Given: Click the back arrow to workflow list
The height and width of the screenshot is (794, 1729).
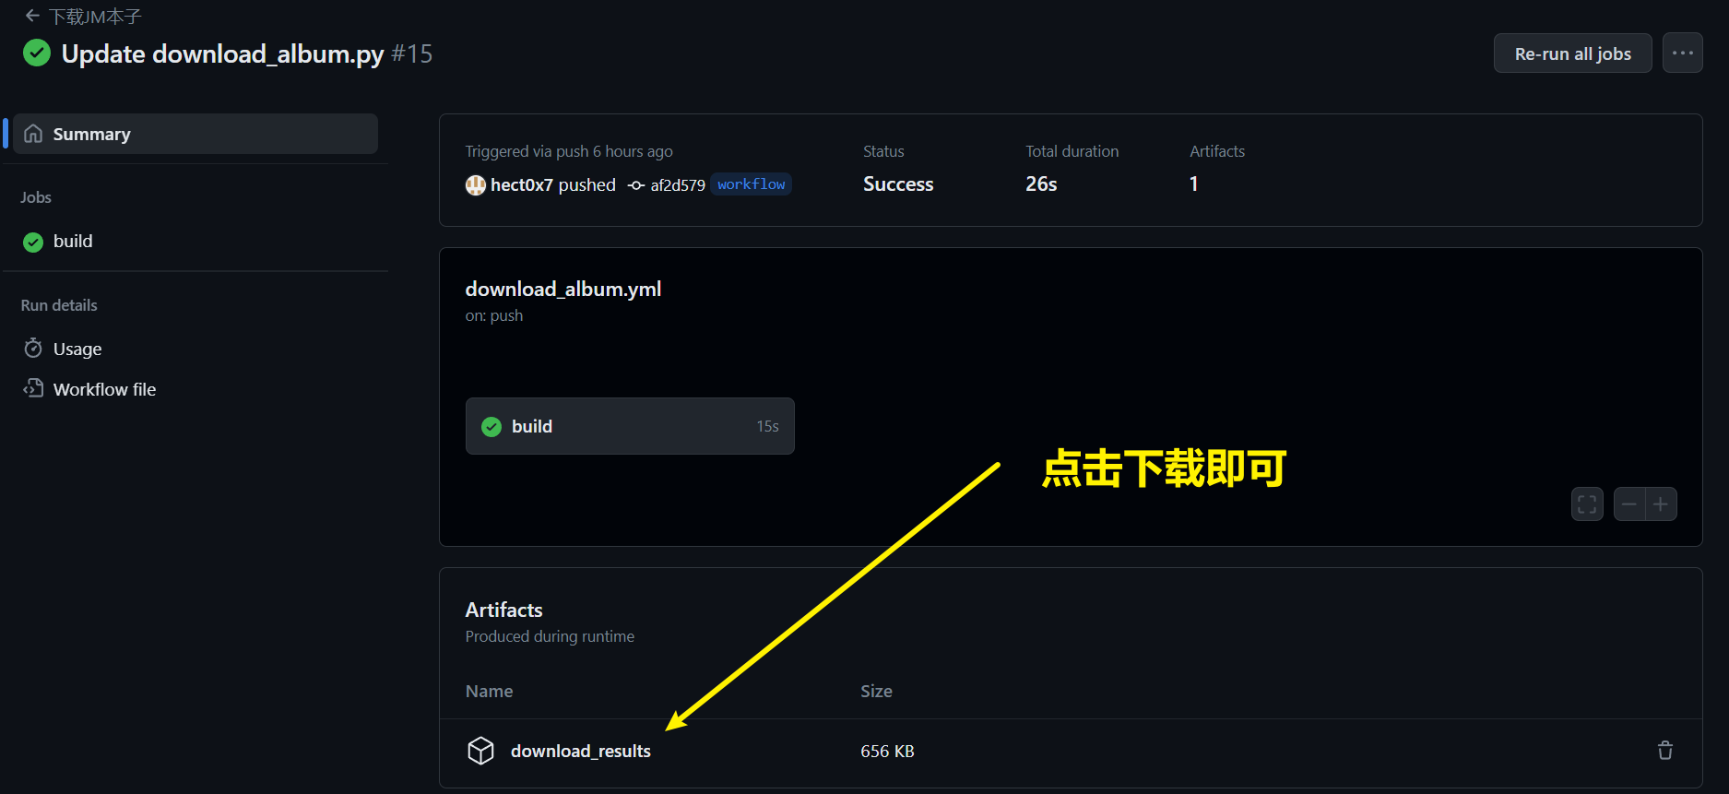Looking at the screenshot, I should [32, 16].
